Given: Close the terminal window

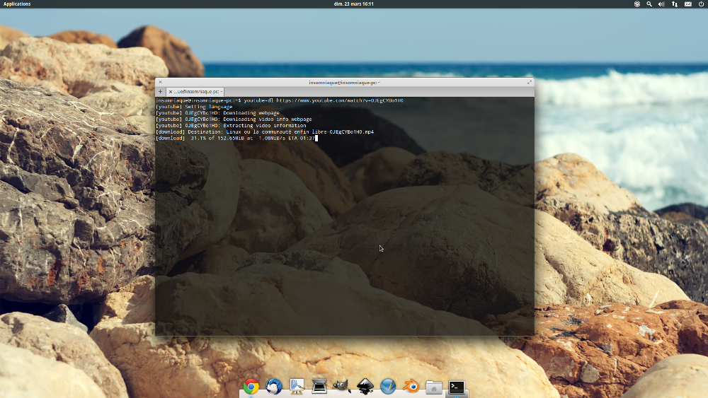Looking at the screenshot, I should click(x=160, y=83).
